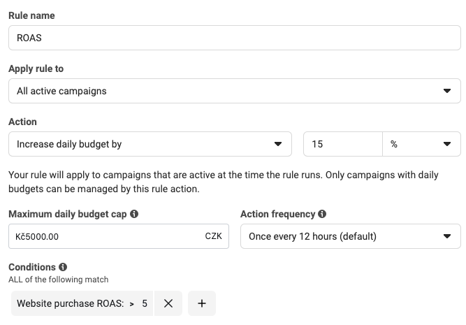
Task: Click the arrow on the Apply rule to selector
Action: pos(447,91)
